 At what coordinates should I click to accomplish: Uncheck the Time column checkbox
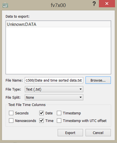41,120
